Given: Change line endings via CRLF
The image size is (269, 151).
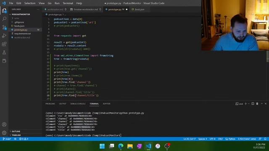Looking at the screenshot, I should [220, 139].
